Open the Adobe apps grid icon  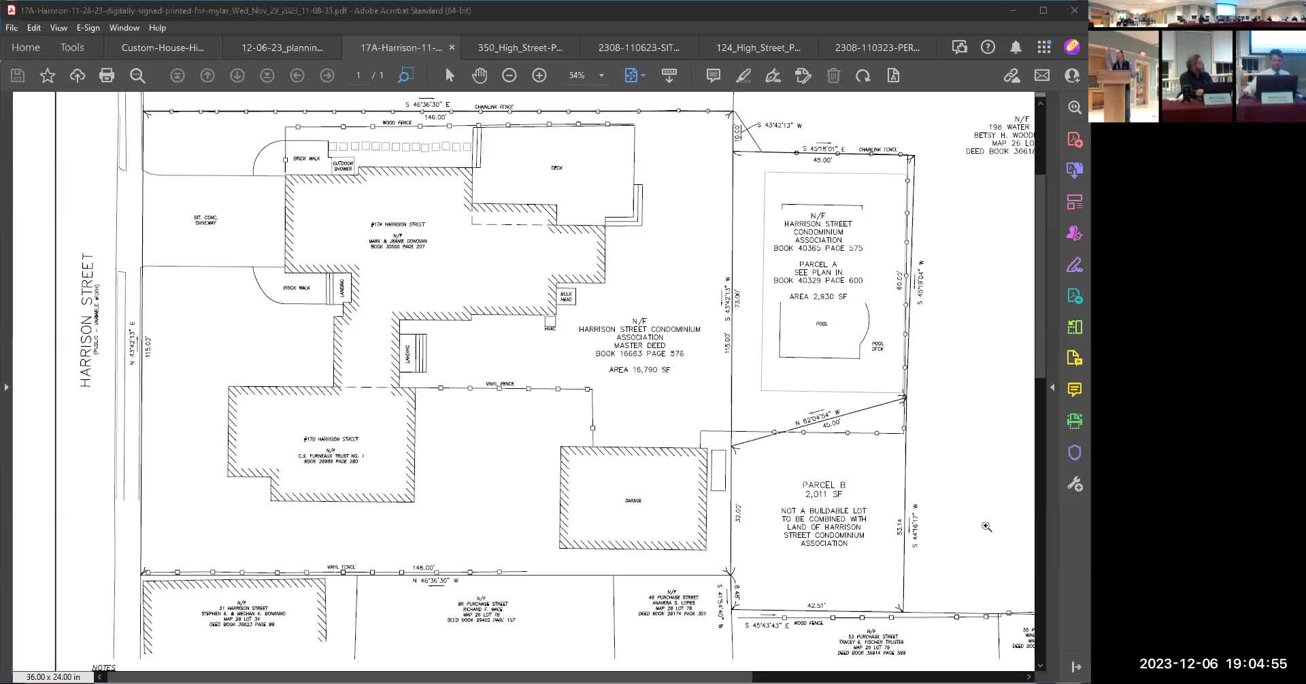pos(1044,47)
